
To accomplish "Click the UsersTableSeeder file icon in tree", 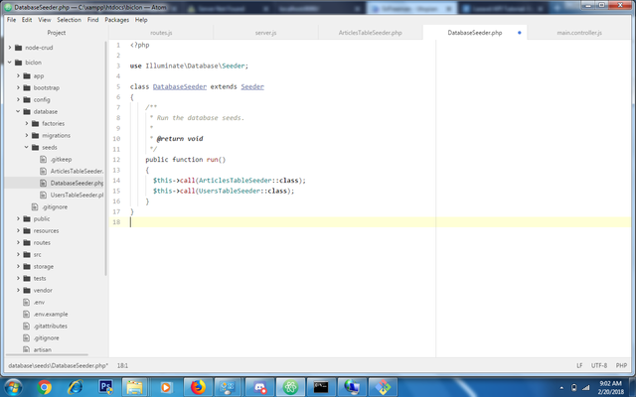I will click(x=43, y=195).
